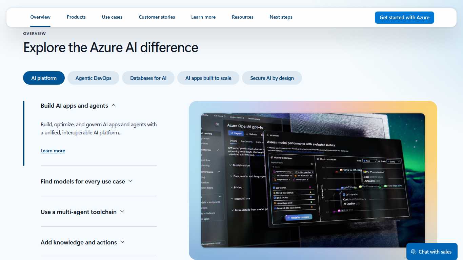Image resolution: width=463 pixels, height=260 pixels.
Task: Switch to the Agentic DevOps tab
Action: tap(94, 78)
